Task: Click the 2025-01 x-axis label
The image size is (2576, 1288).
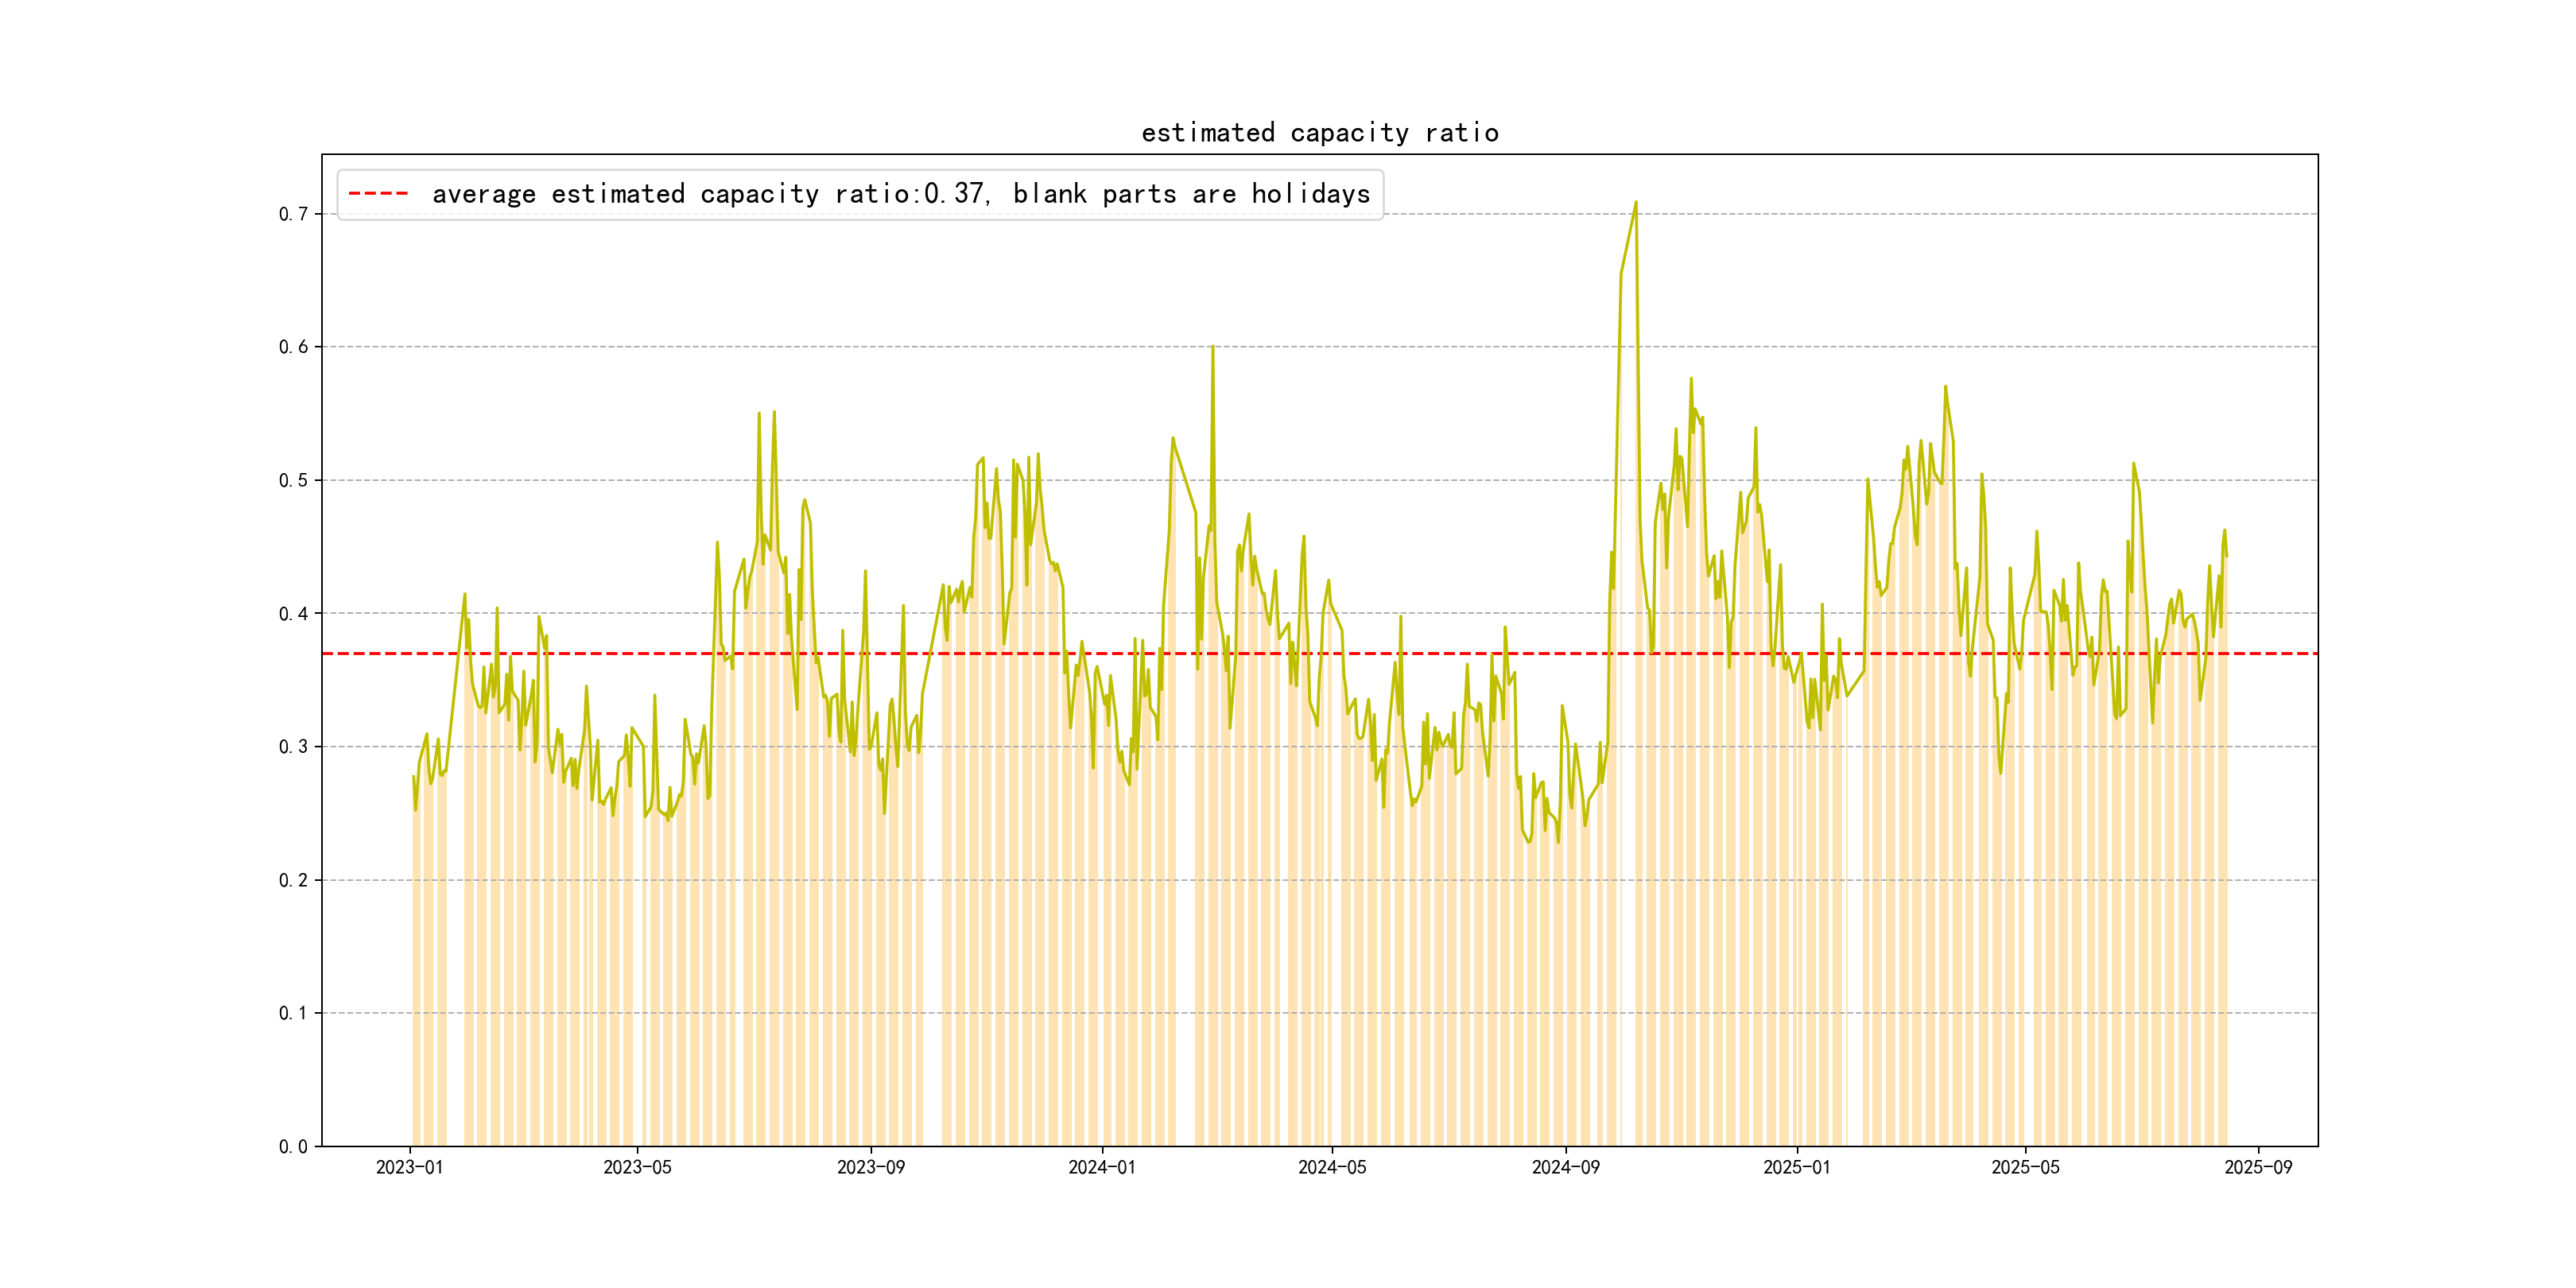Action: tap(1796, 1167)
